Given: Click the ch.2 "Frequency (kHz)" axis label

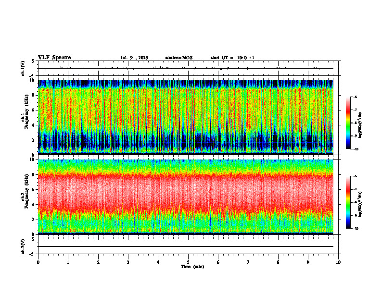Looking at the screenshot, I should pyautogui.click(x=26, y=191).
